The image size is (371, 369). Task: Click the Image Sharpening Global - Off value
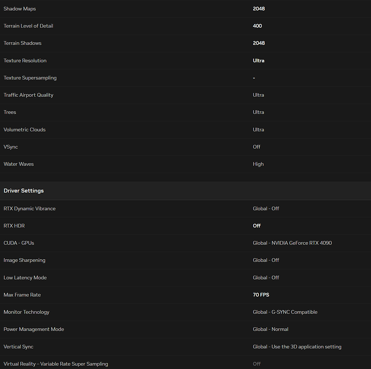266,260
